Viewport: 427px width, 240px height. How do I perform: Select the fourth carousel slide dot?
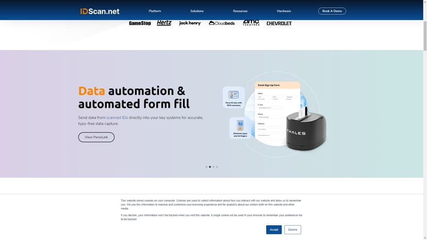coord(217,167)
